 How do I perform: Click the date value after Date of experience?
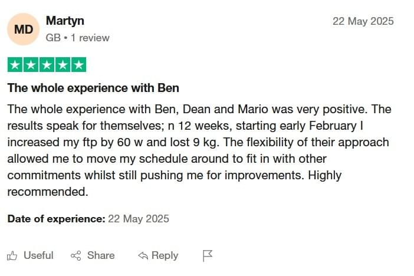139,219
